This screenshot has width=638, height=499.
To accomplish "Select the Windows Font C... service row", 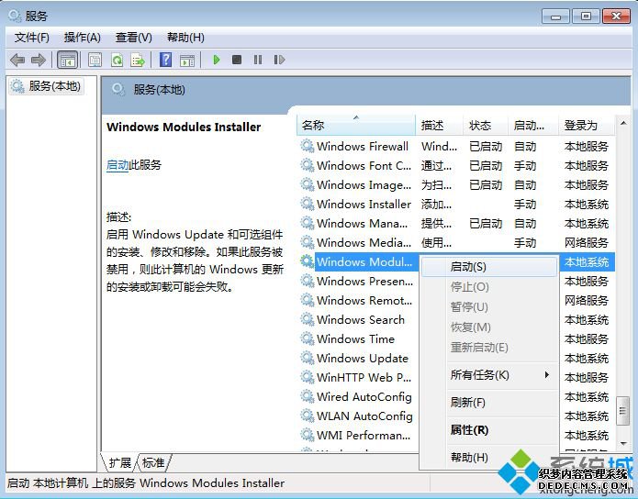I will coord(455,165).
